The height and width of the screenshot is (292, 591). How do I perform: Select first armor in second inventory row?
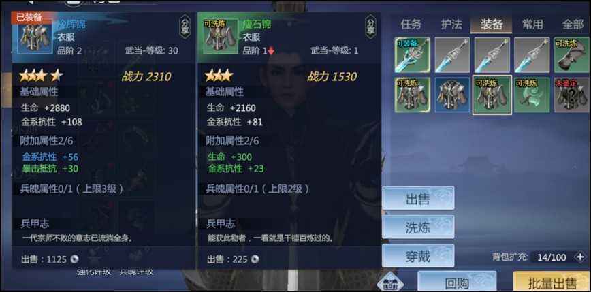413,95
